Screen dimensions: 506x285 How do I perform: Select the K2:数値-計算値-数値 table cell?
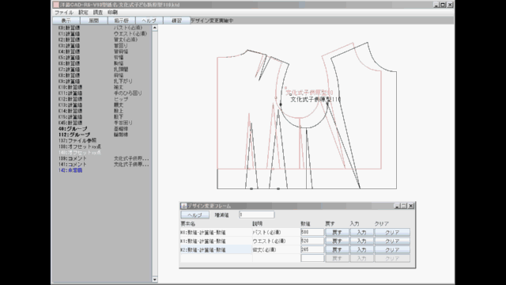(x=216, y=249)
